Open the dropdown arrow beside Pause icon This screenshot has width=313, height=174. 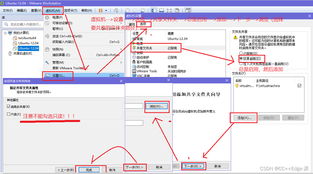(106, 11)
